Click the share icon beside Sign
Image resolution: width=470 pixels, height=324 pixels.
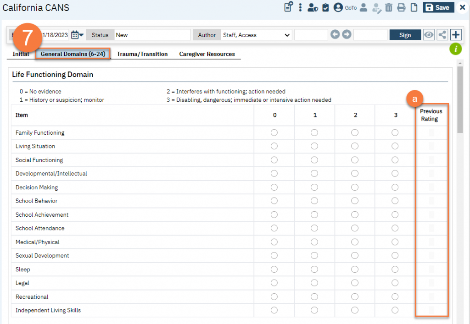point(442,35)
